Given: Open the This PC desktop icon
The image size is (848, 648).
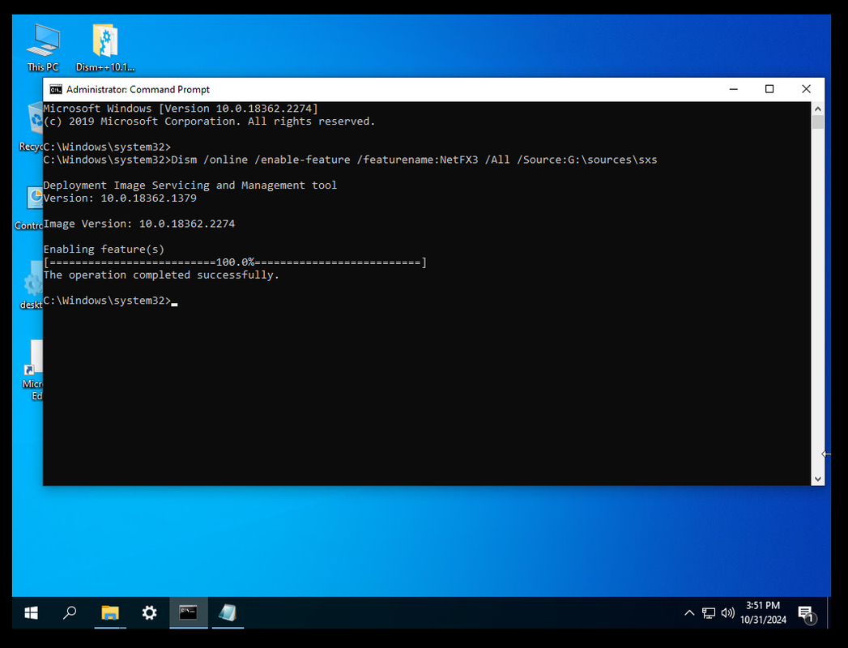Looking at the screenshot, I should [x=43, y=48].
